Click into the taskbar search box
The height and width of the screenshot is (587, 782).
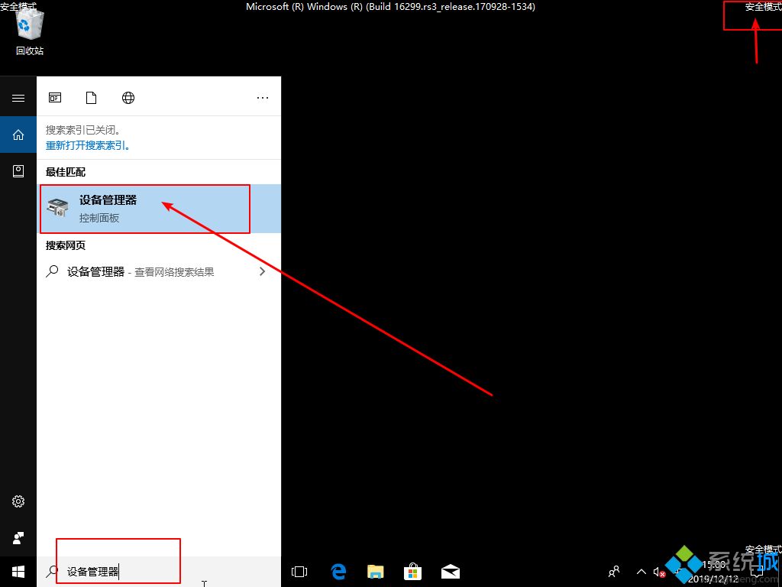[x=159, y=572]
